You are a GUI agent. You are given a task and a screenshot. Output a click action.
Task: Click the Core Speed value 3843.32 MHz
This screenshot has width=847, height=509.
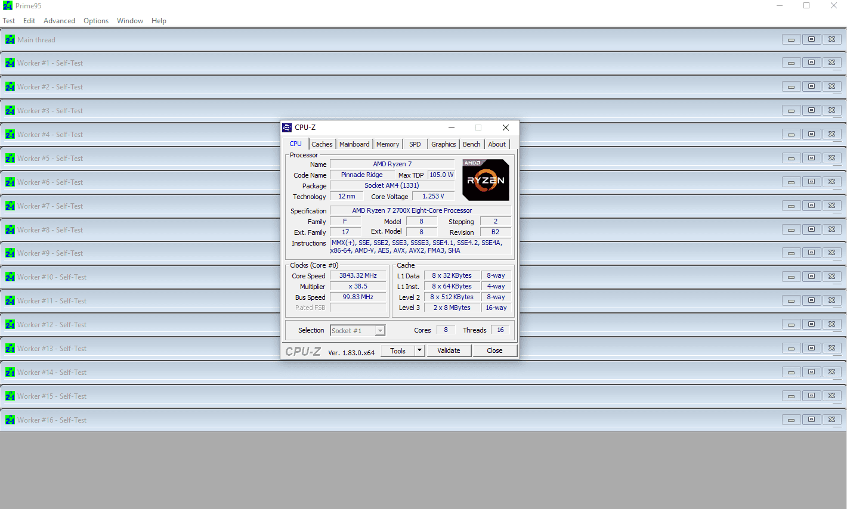[x=358, y=275]
